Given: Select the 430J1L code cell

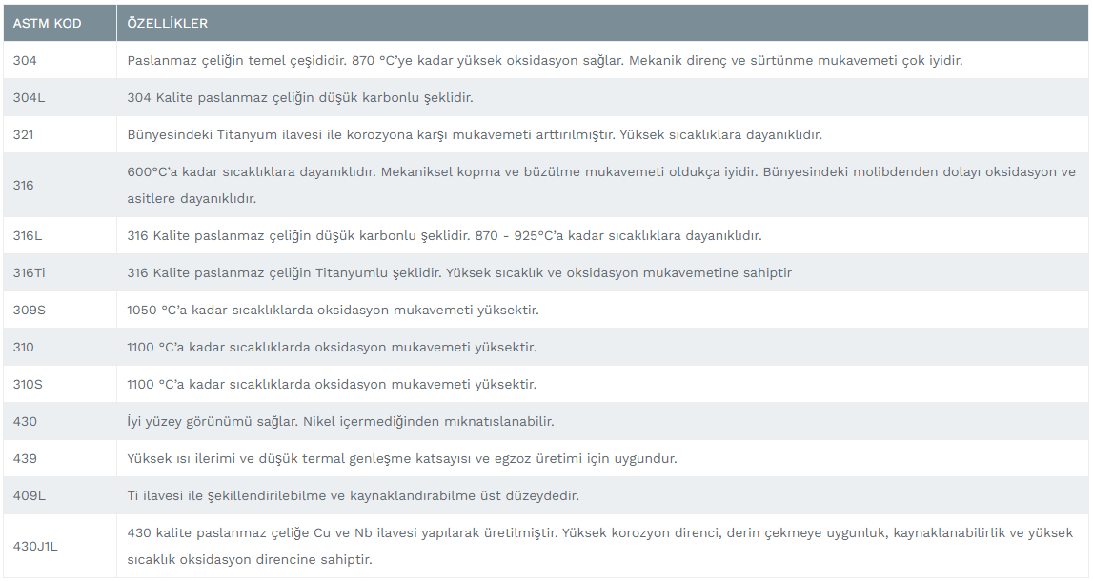Looking at the screenshot, I should click(60, 546).
